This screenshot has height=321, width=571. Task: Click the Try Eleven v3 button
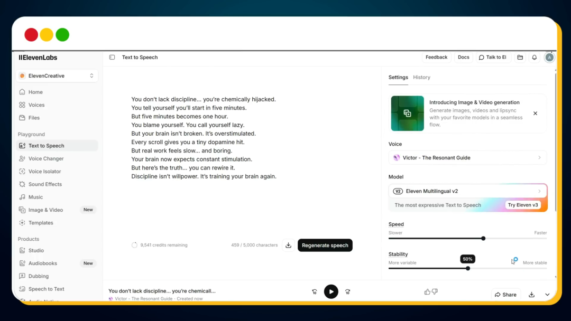coord(523,205)
